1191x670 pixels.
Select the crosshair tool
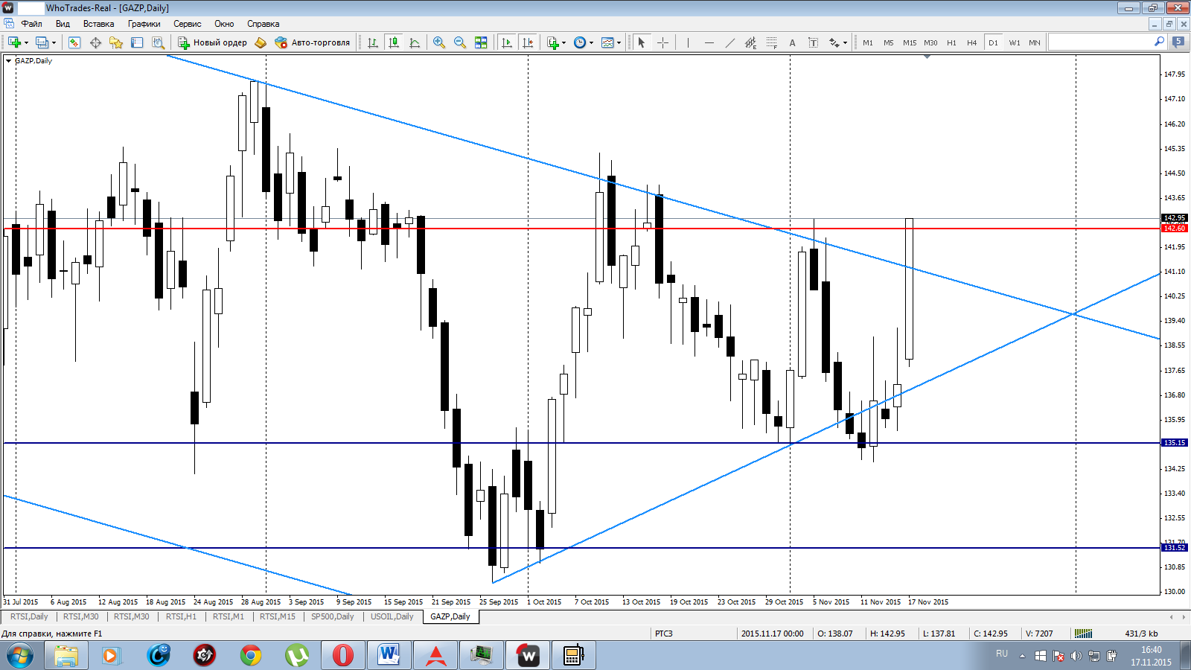662,42
